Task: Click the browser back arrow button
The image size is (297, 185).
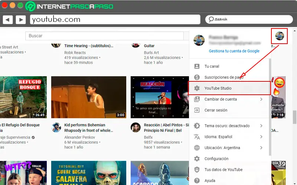Action: (7, 20)
